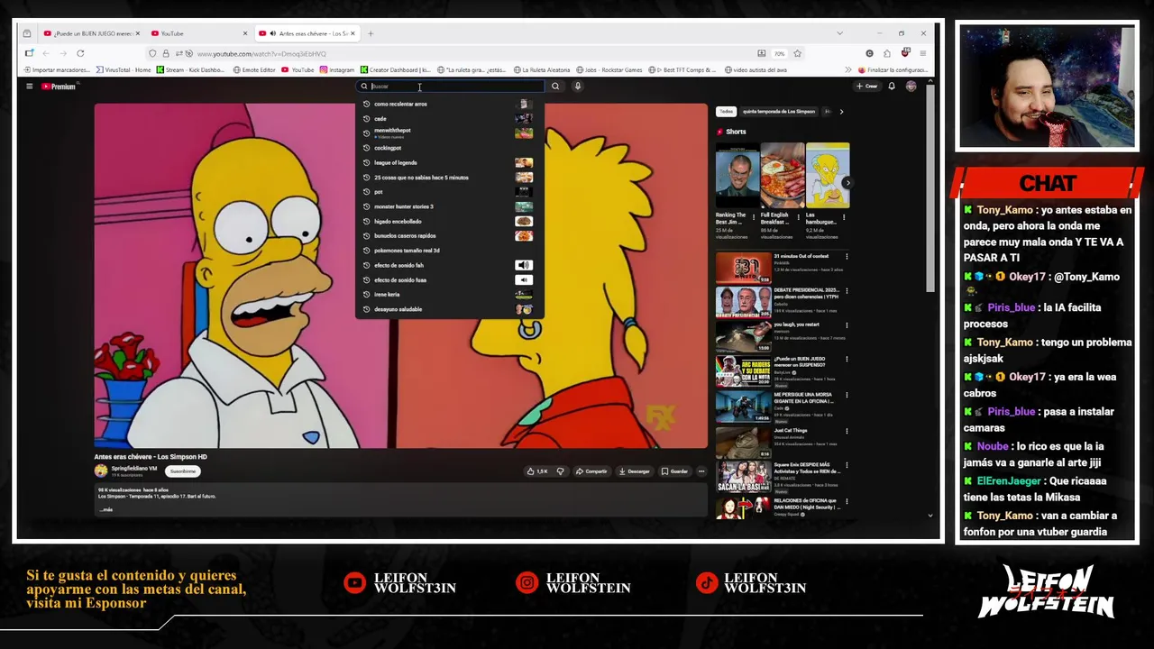The width and height of the screenshot is (1154, 649).
Task: Open the YouTube account avatar menu
Action: [911, 87]
